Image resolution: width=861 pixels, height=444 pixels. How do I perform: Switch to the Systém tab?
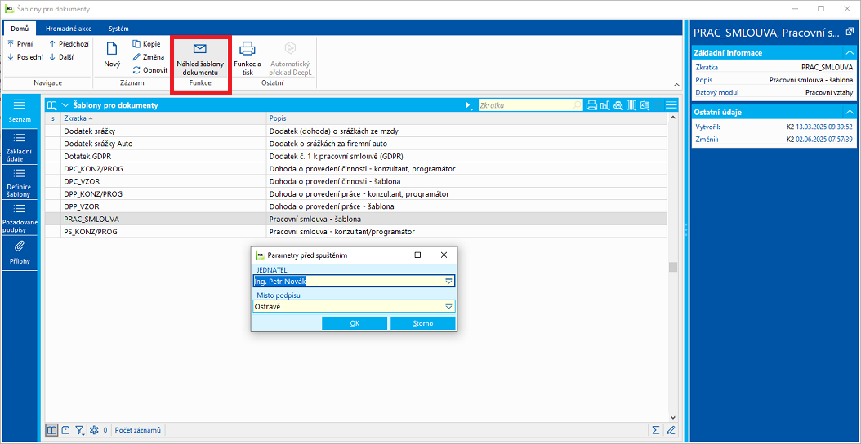pos(118,28)
